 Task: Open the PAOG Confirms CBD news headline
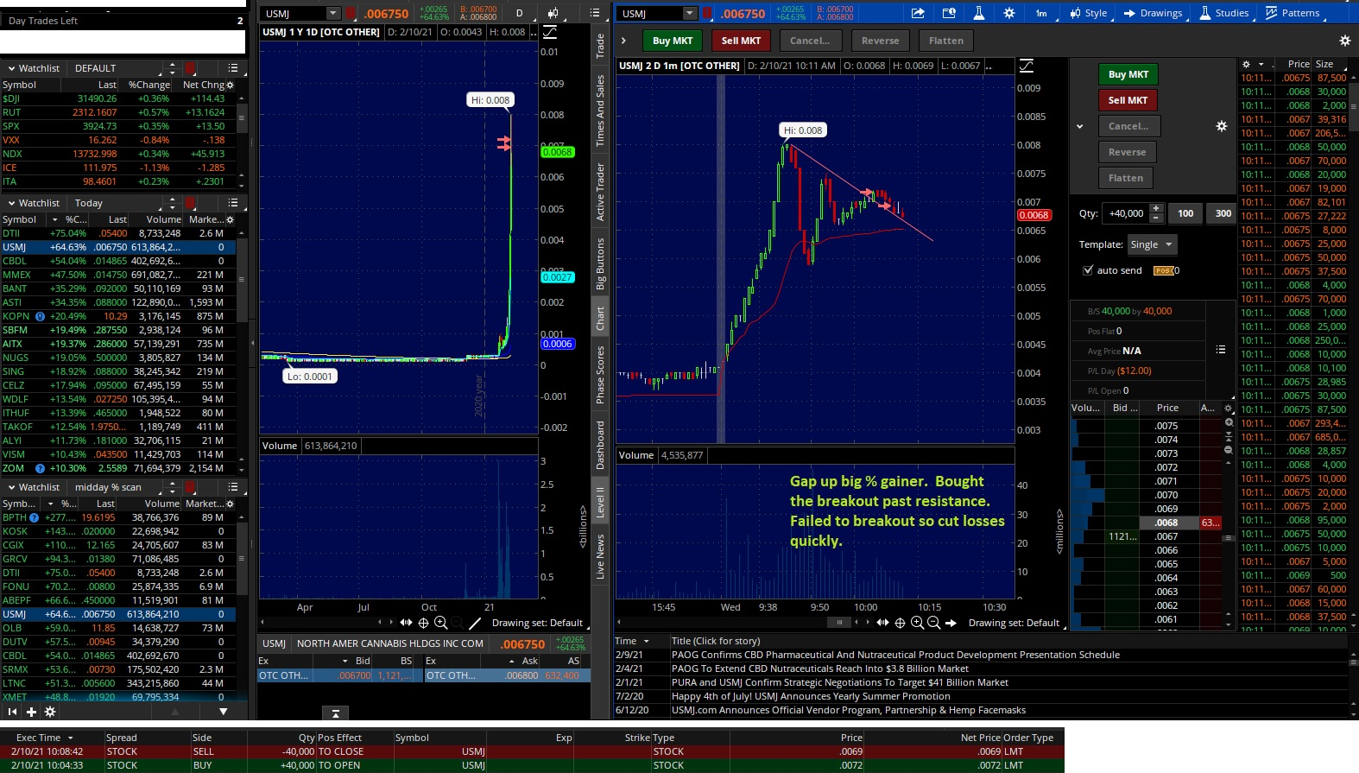[x=894, y=655]
